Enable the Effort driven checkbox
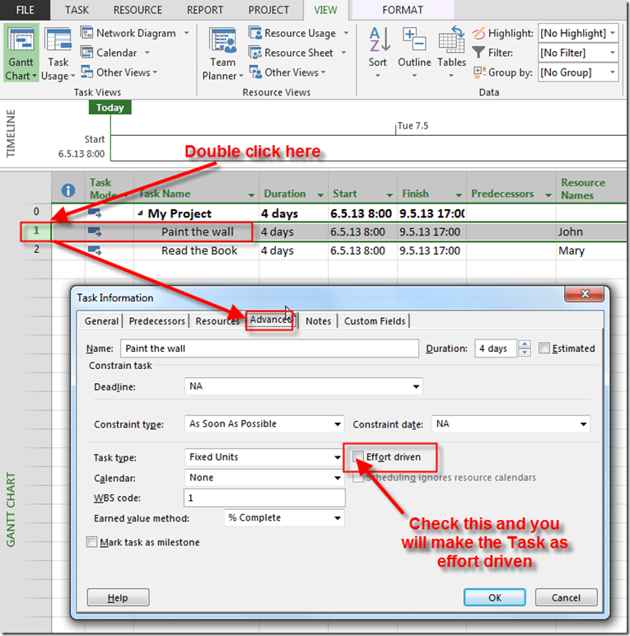The image size is (630, 636). pos(358,457)
